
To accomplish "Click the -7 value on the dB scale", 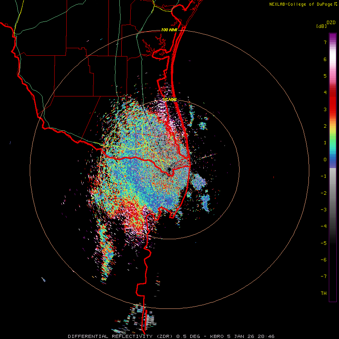I will [324, 276].
